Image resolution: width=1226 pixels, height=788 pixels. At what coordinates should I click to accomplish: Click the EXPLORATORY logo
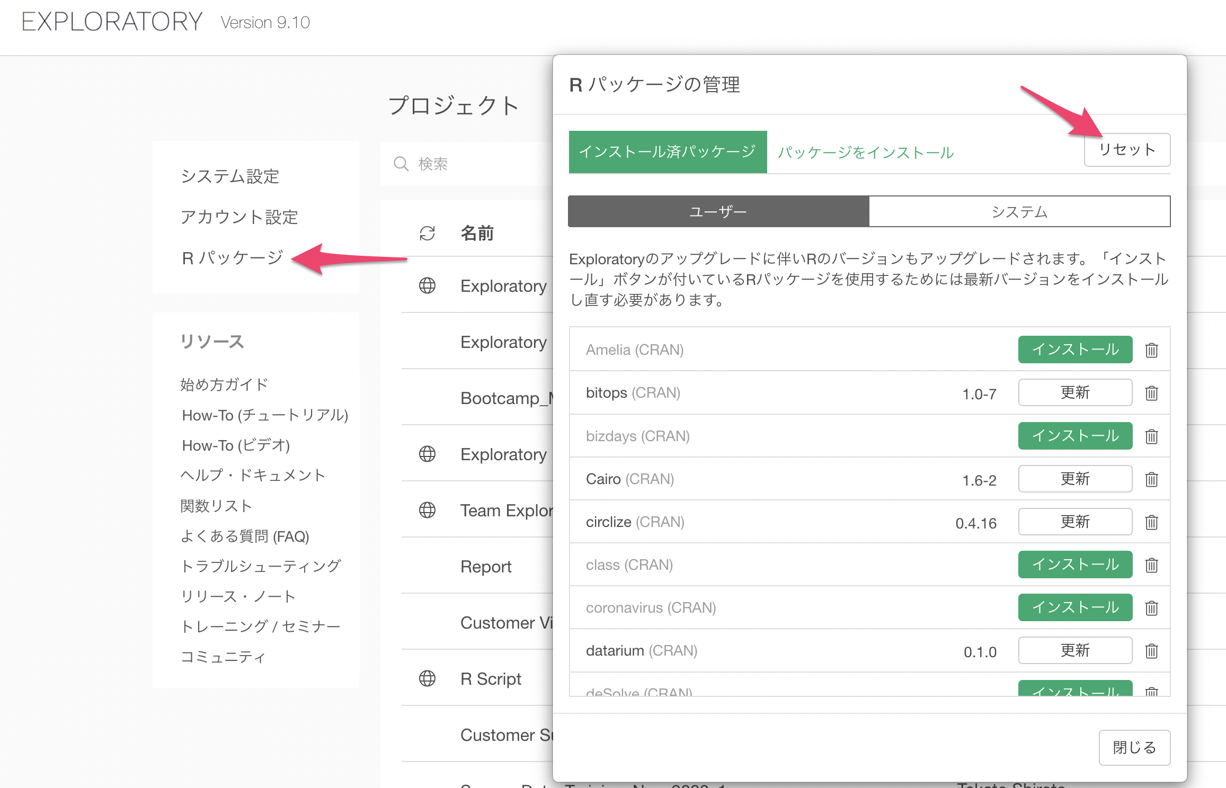point(112,22)
